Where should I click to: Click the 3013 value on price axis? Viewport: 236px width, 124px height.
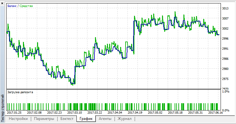click(225, 8)
